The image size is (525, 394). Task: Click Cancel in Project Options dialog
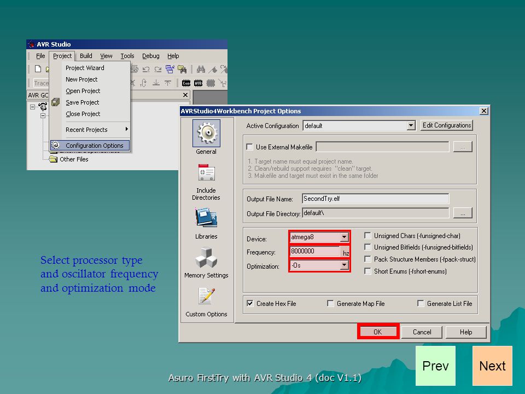pos(422,332)
